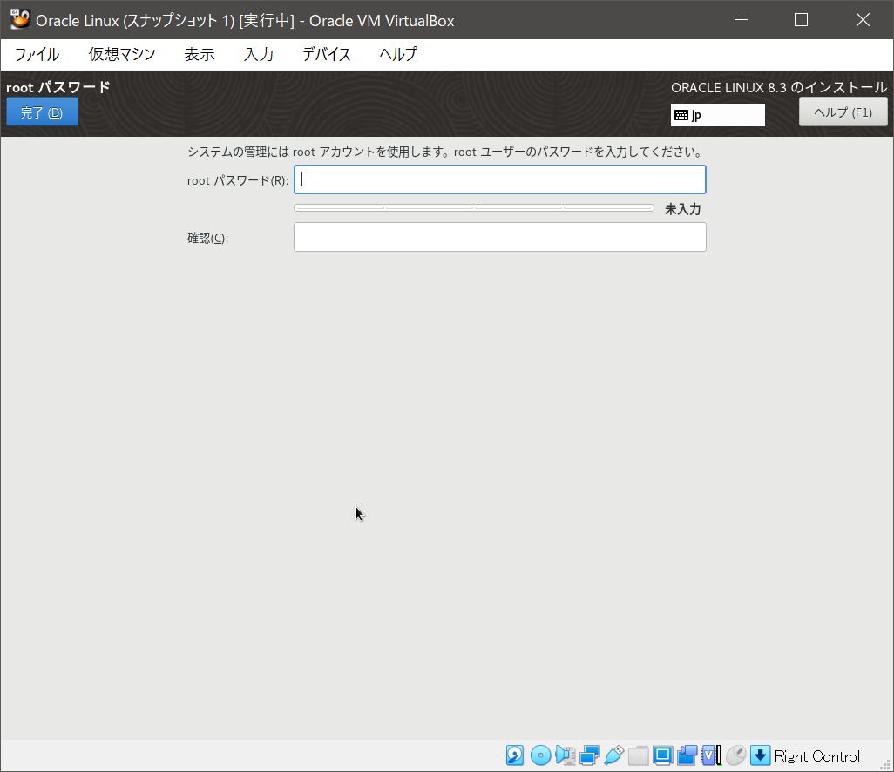Click the jp keyboard layout indicator

click(x=718, y=115)
